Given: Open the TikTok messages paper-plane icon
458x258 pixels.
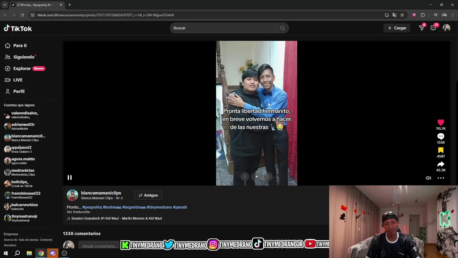Looking at the screenshot, I should (422, 28).
